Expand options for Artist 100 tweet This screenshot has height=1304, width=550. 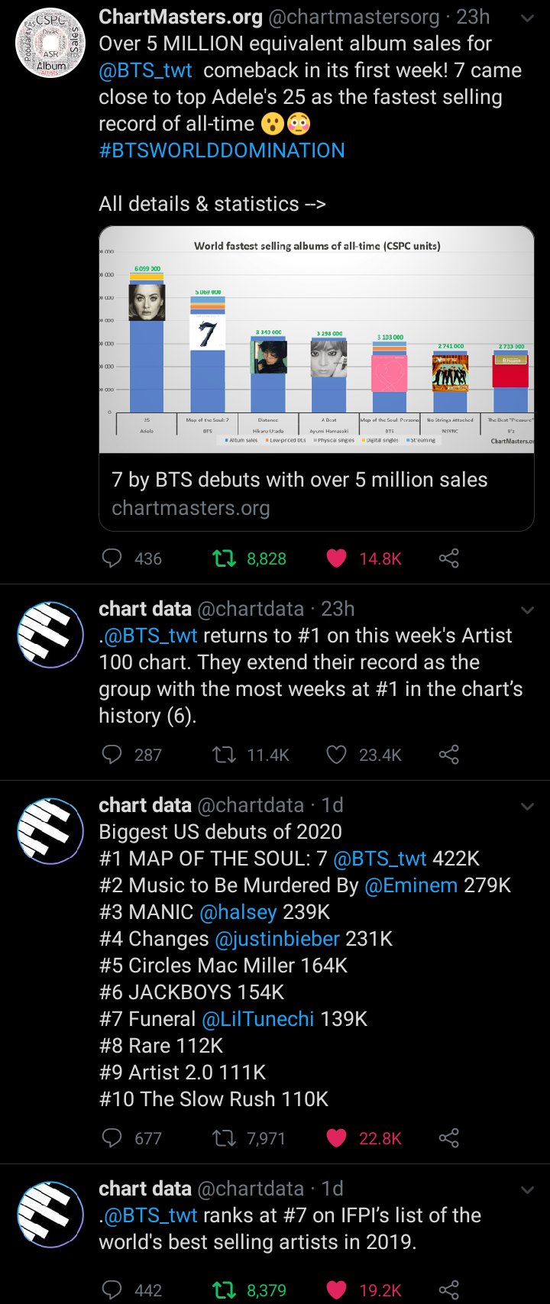tap(527, 610)
